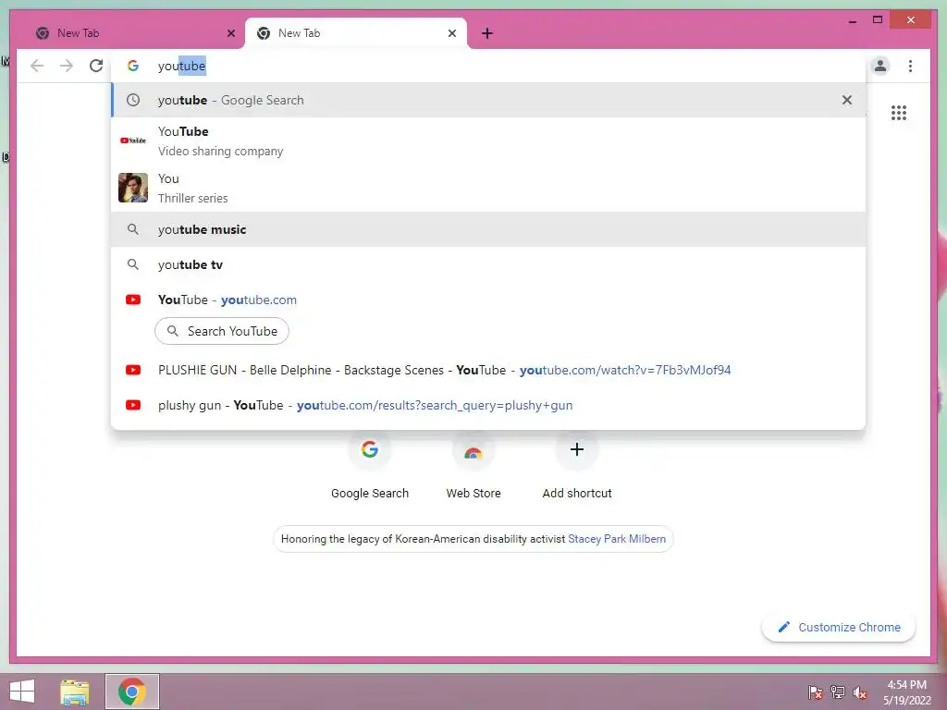Viewport: 947px width, 710px height.
Task: Open PLUSHIE GUN Belle Delphine video suggestion
Action: pyautogui.click(x=488, y=370)
